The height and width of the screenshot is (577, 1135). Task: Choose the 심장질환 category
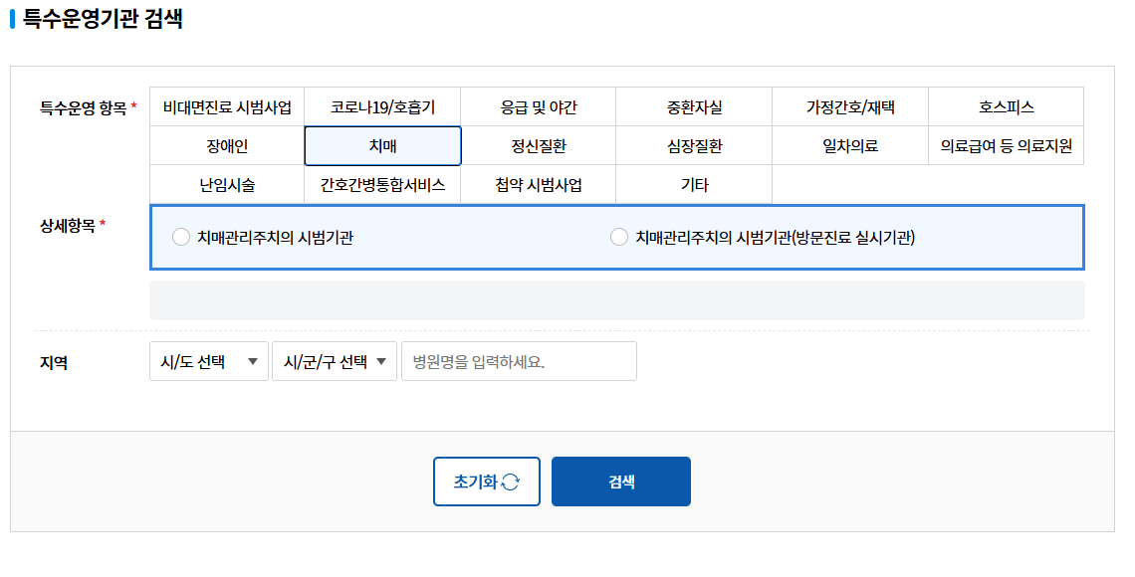[x=694, y=145]
